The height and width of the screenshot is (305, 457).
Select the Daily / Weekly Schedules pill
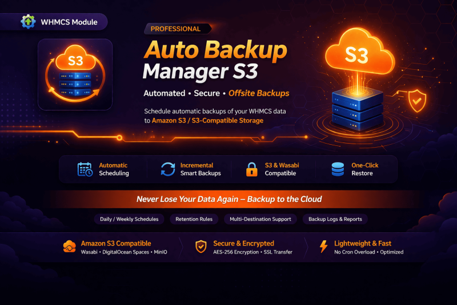click(x=130, y=219)
